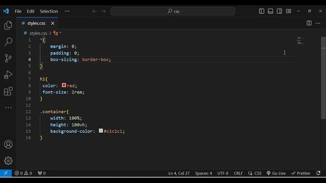Image resolution: width=326 pixels, height=183 pixels.
Task: Expand the hidden menus ellipsis in menu bar
Action: click(x=67, y=11)
